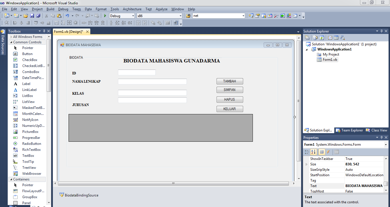Image resolution: width=390 pixels, height=207 pixels.
Task: Click the Text property value 'BIODATA MAHASISWA'
Action: click(364, 186)
